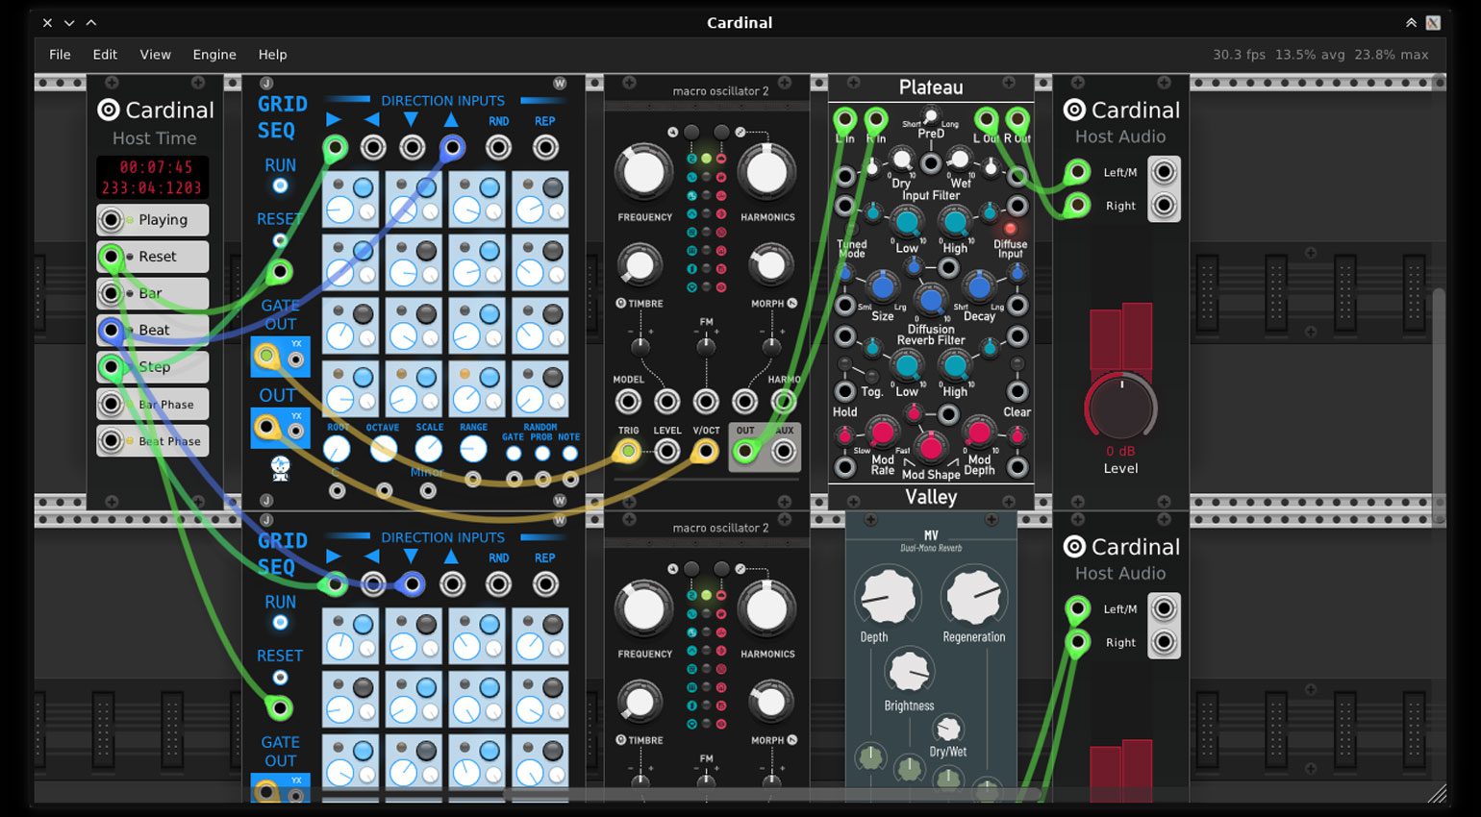Open the Engine menu
The height and width of the screenshot is (817, 1481).
(x=213, y=55)
